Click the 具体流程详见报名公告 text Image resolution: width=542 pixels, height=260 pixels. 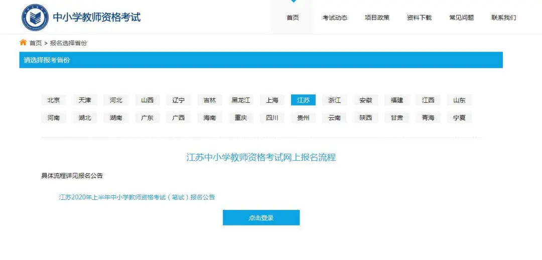pos(72,175)
